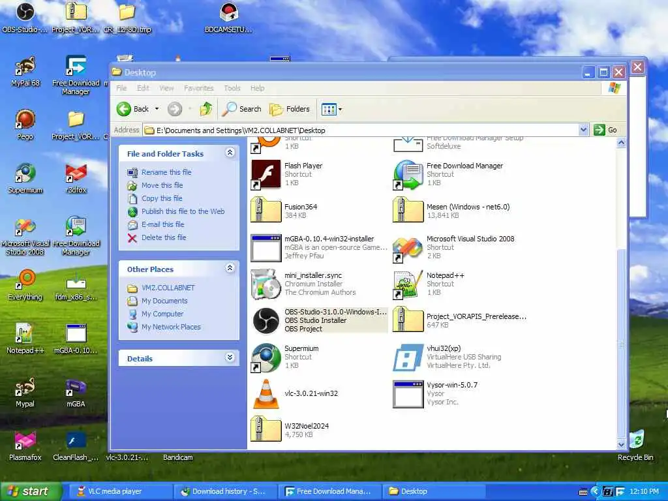Click the file list scrollbar up arrow

pyautogui.click(x=621, y=143)
